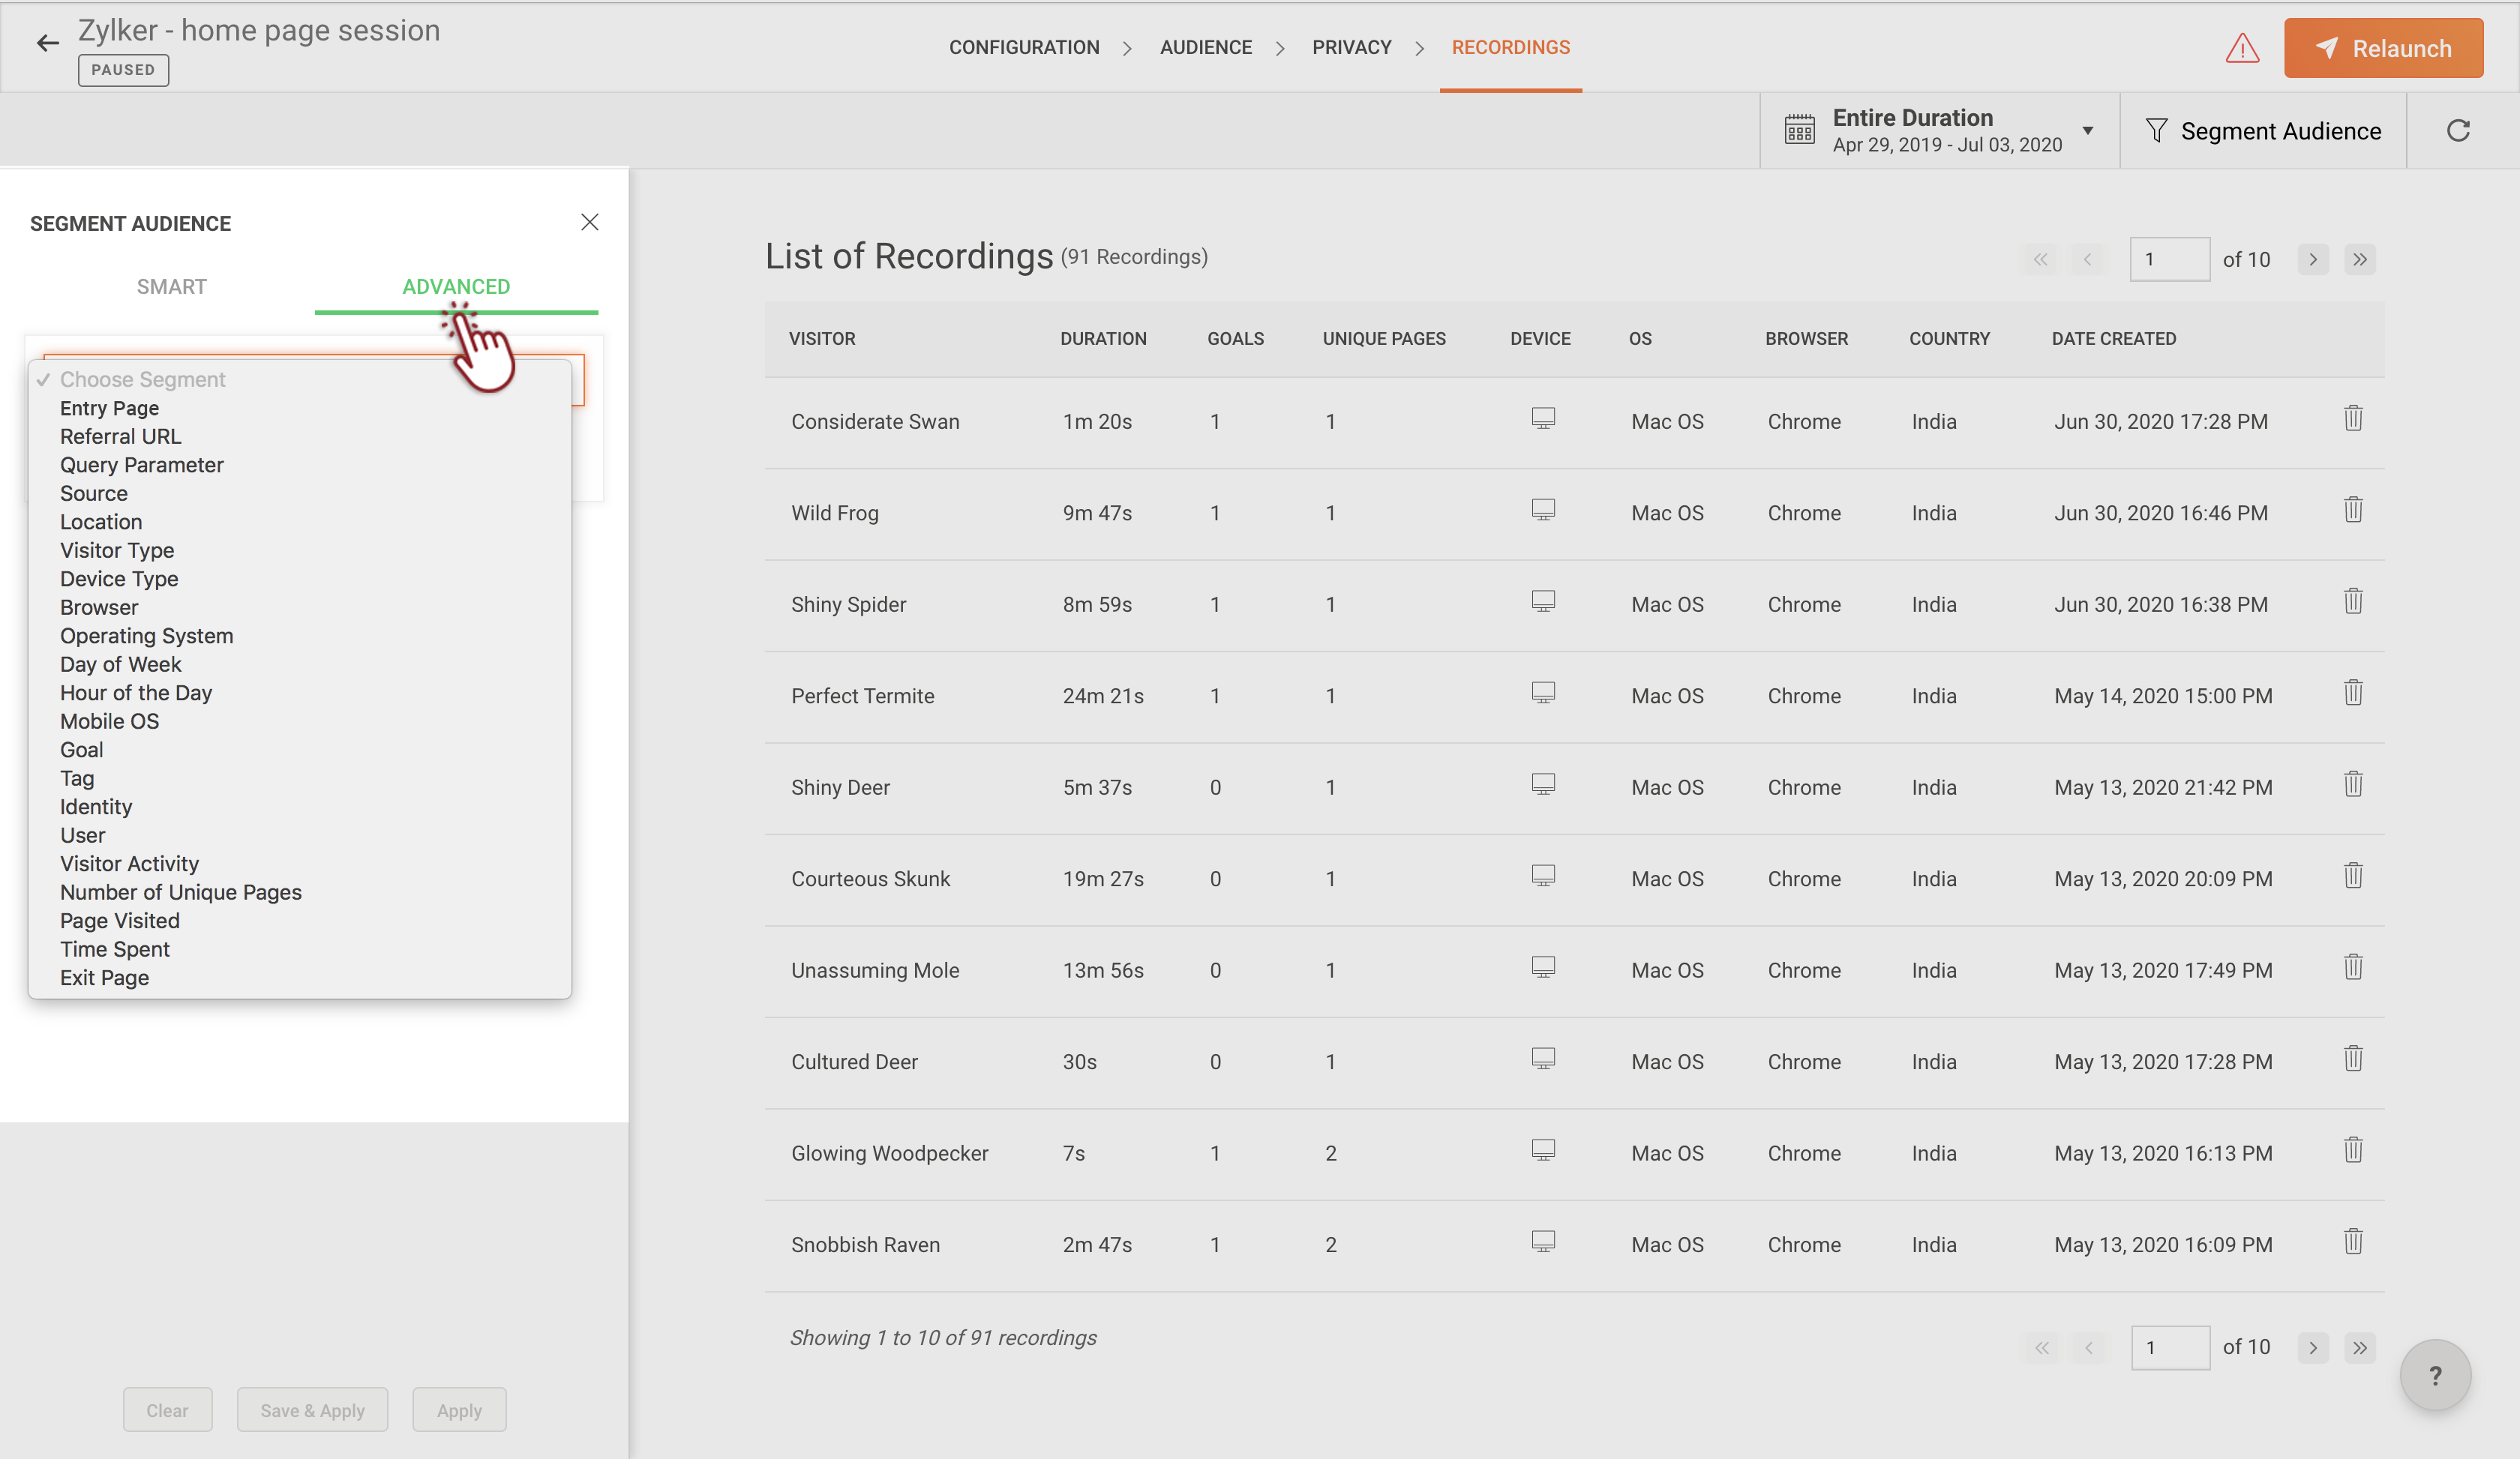Go to the PRIVACY step
The image size is (2520, 1459).
point(1351,47)
